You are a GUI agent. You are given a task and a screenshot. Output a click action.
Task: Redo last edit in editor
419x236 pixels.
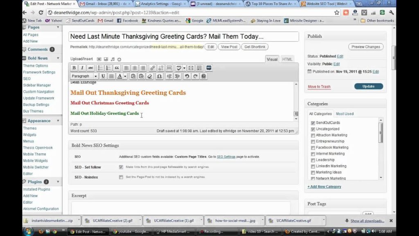pos(195,76)
